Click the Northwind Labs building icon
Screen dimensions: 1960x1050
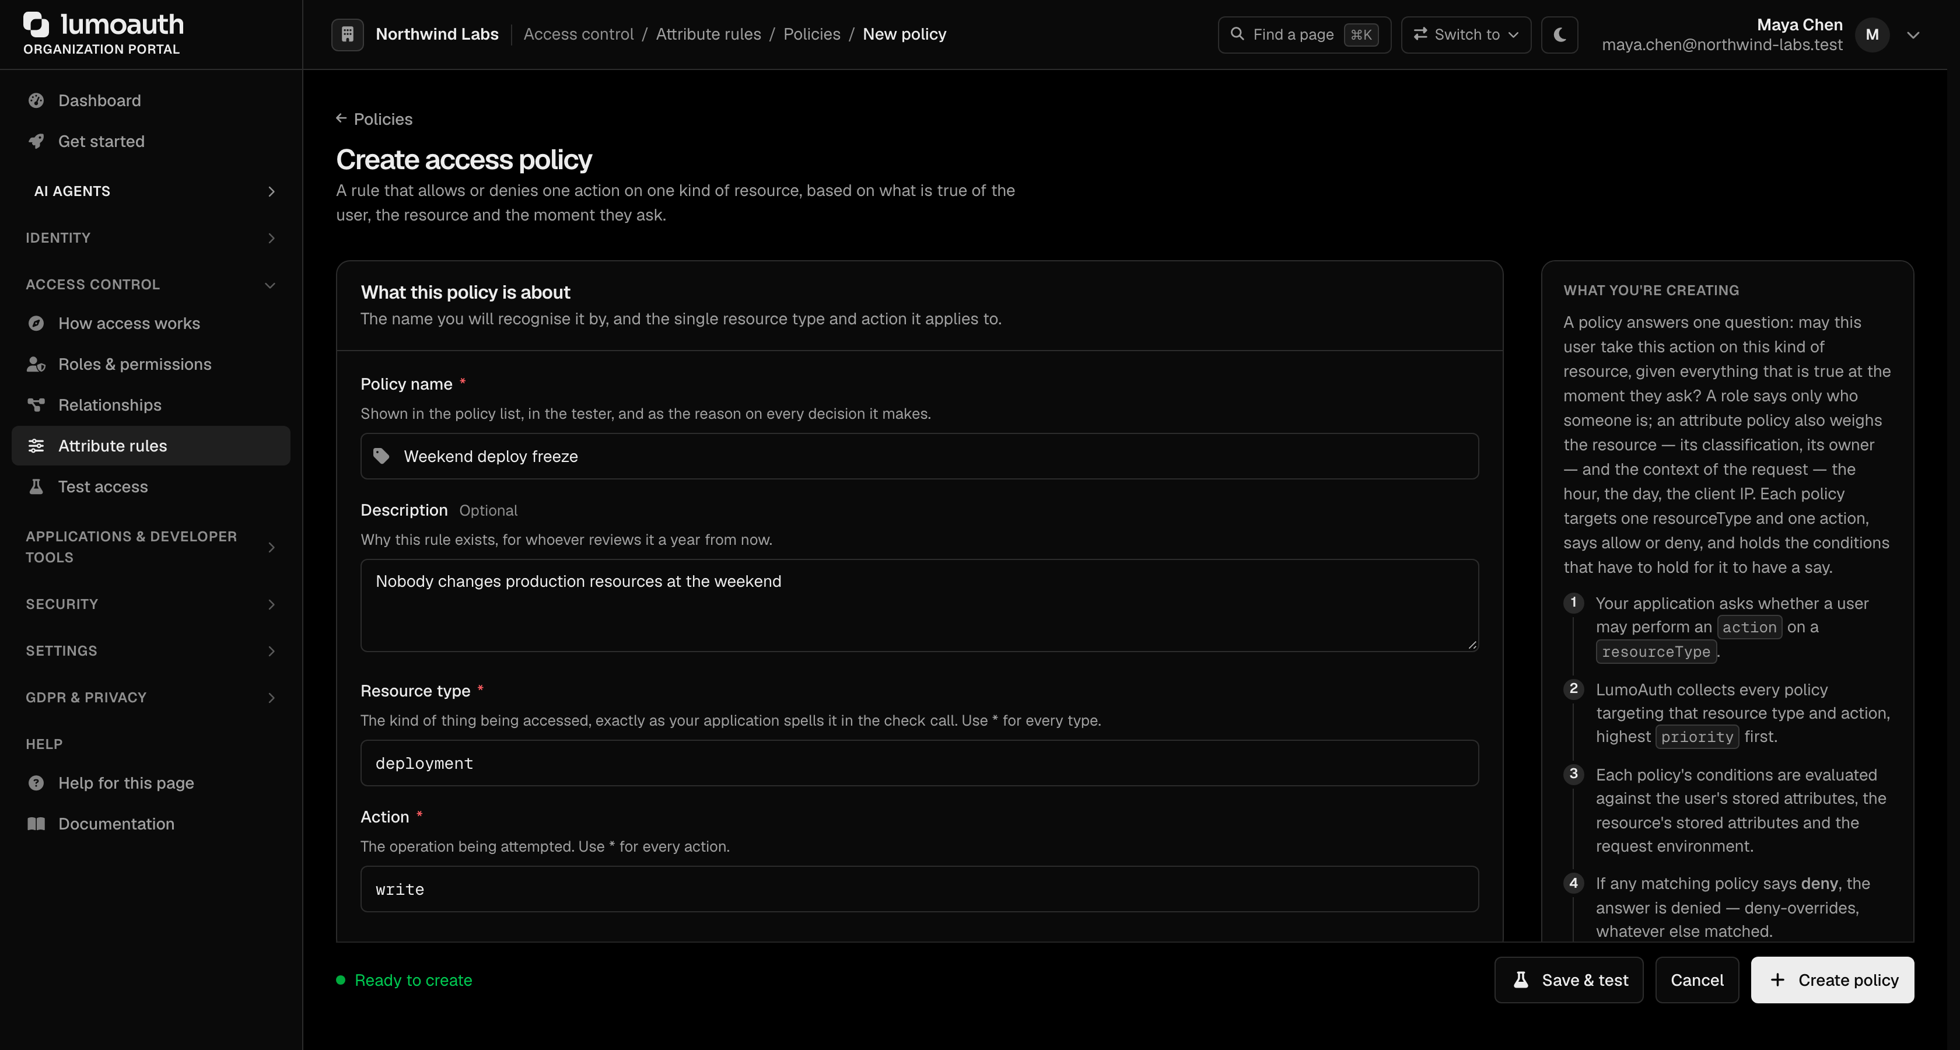click(347, 34)
